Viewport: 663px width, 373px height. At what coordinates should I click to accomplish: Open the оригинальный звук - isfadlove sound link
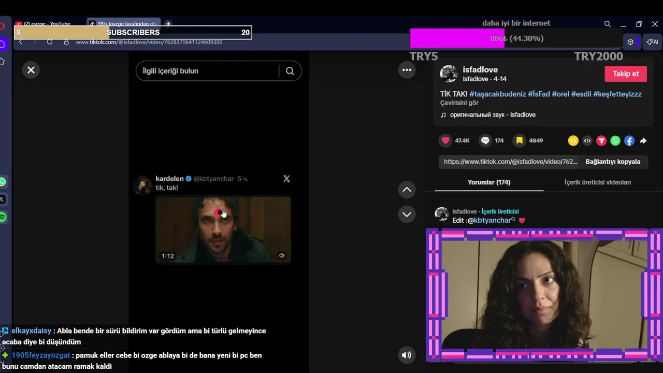click(493, 115)
